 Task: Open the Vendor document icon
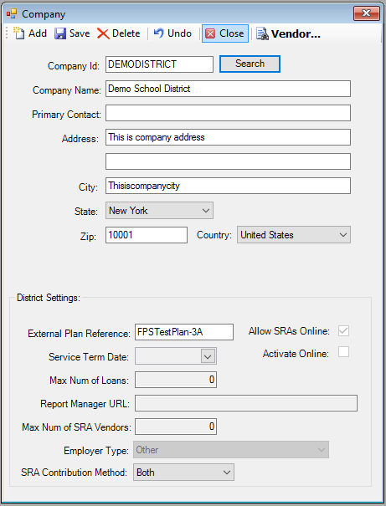click(262, 33)
